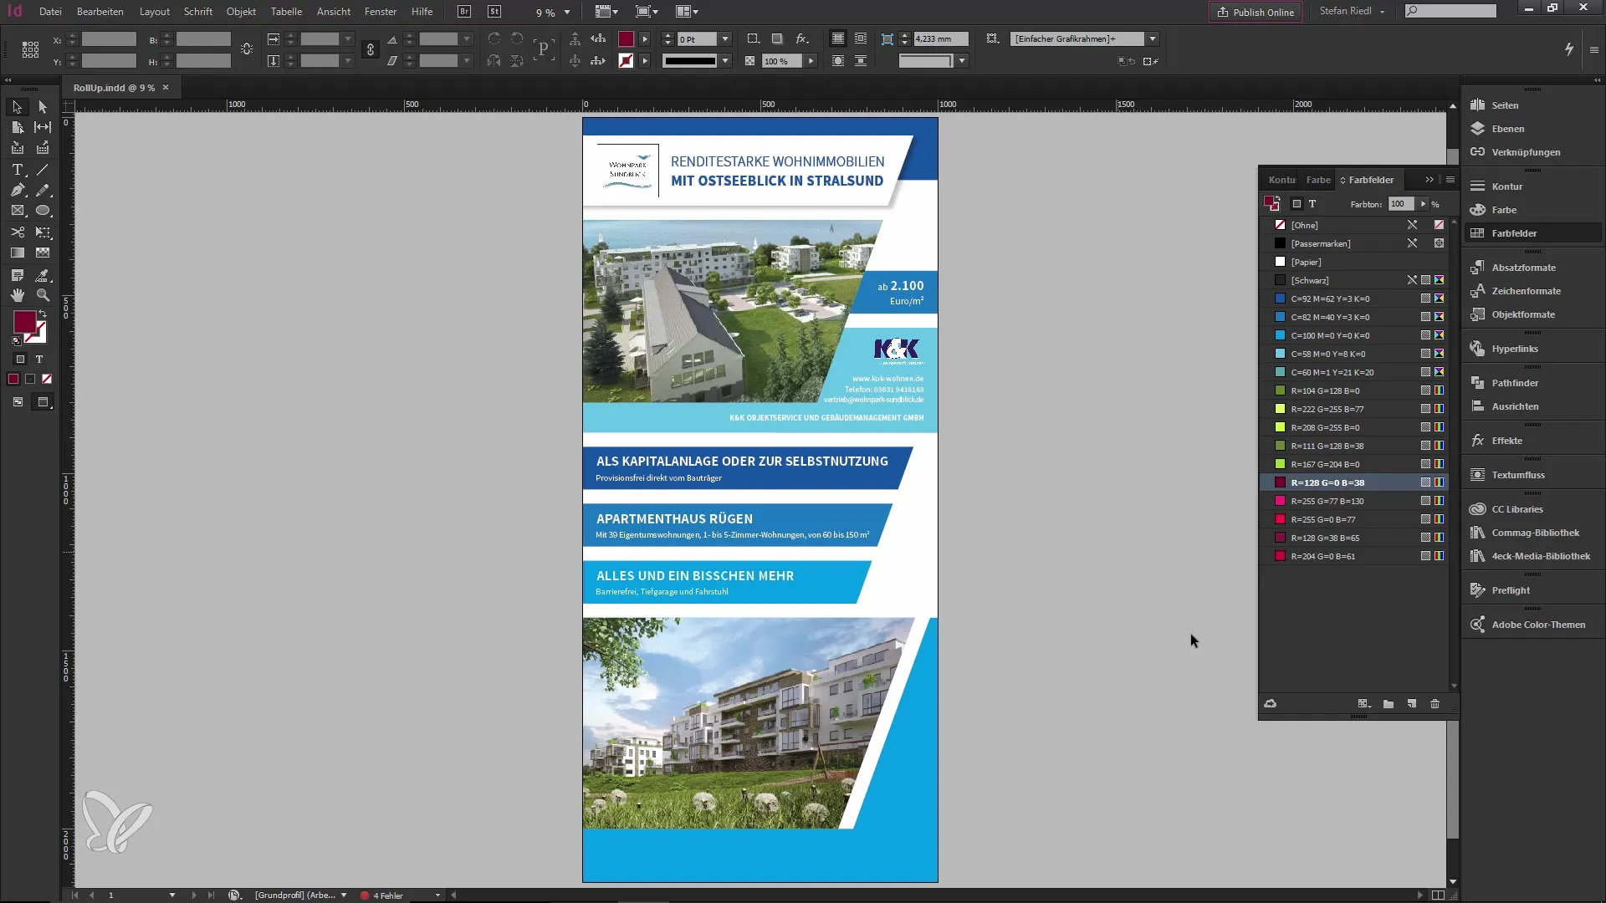
Task: Open Adobe Stock via St icon
Action: (494, 12)
